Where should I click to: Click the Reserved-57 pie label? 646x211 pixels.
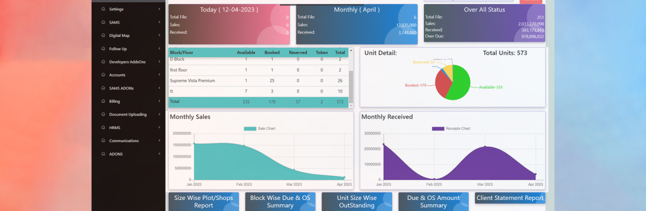coord(423,62)
